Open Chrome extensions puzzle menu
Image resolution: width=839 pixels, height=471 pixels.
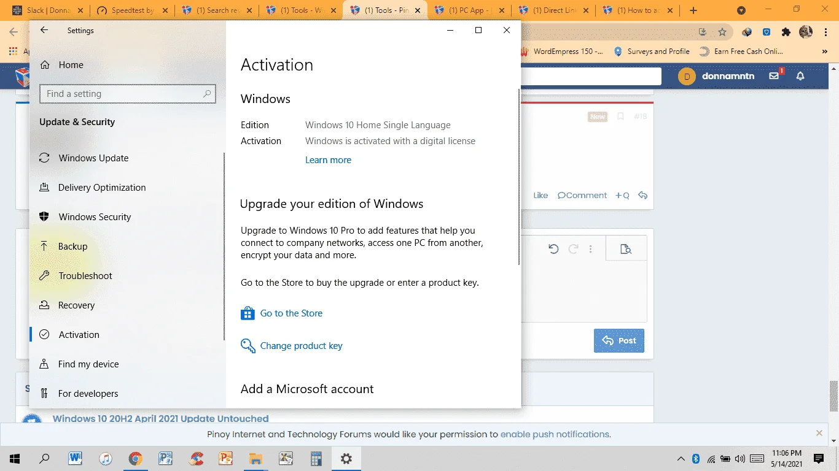click(x=786, y=32)
